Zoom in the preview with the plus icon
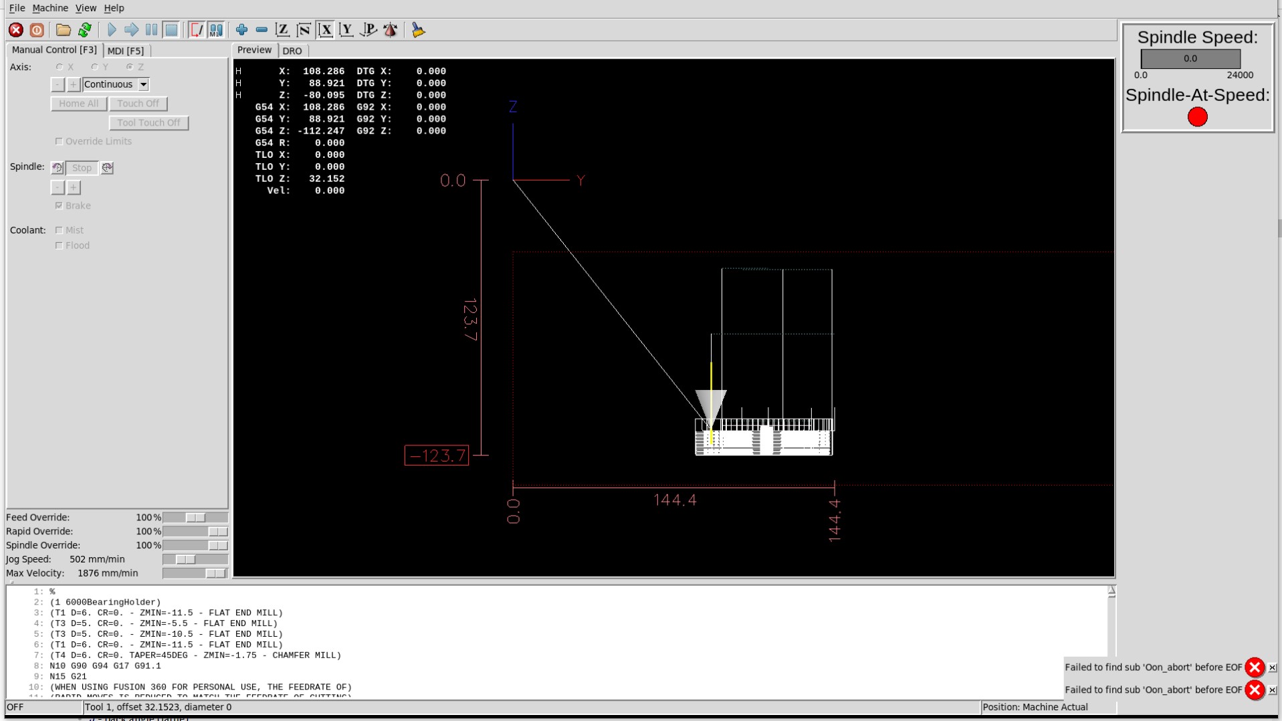This screenshot has width=1282, height=721. [241, 30]
